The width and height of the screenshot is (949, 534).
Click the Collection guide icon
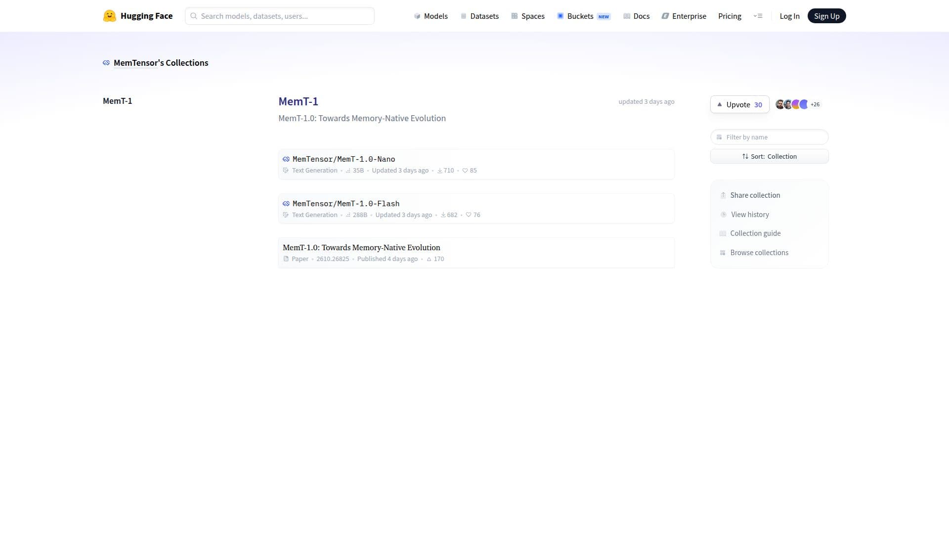tap(723, 233)
